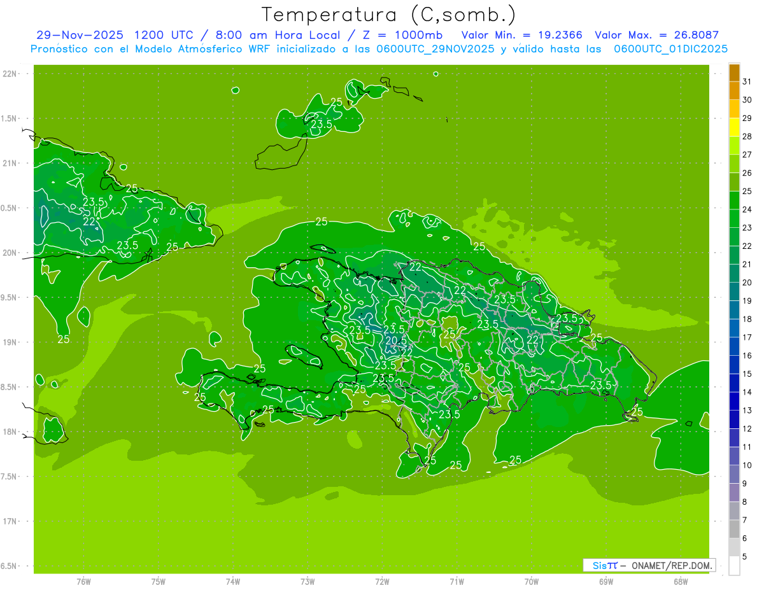Click the orange legend swatch between 30 and 31
The width and height of the screenshot is (764, 590).
coord(734,91)
